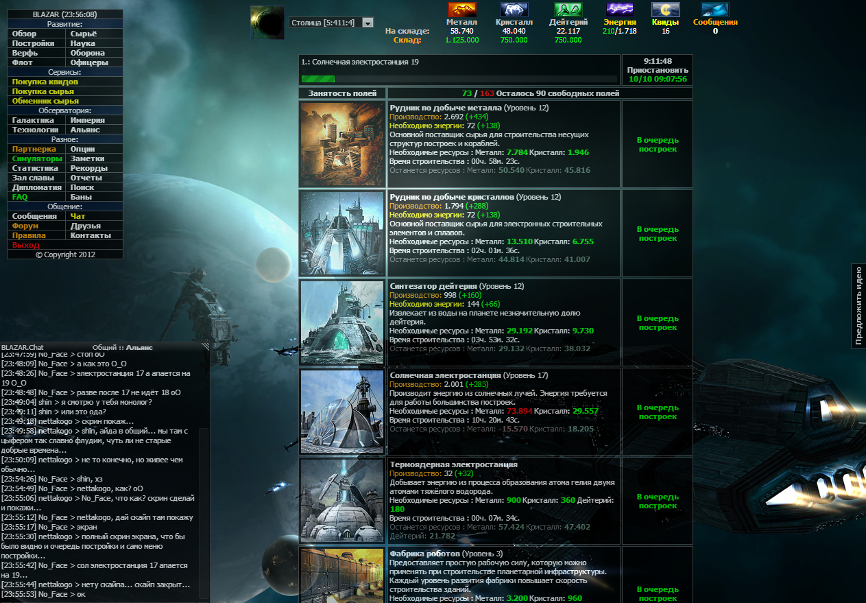Click the Deuterium resource icon
This screenshot has width=866, height=603.
pos(568,10)
